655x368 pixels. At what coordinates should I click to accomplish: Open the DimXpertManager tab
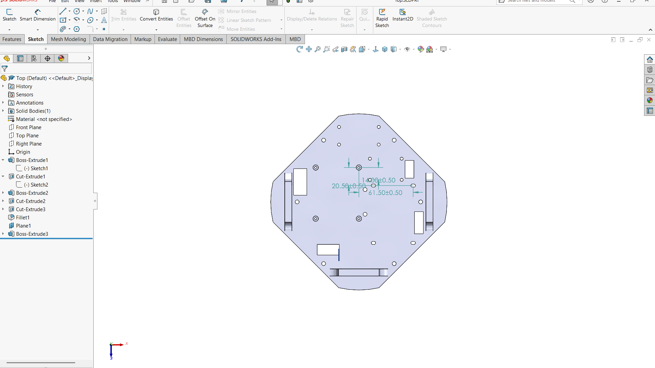pyautogui.click(x=48, y=58)
